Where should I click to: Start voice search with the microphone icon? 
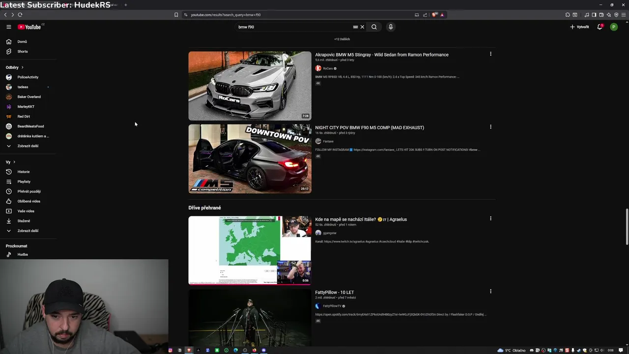[x=391, y=27]
